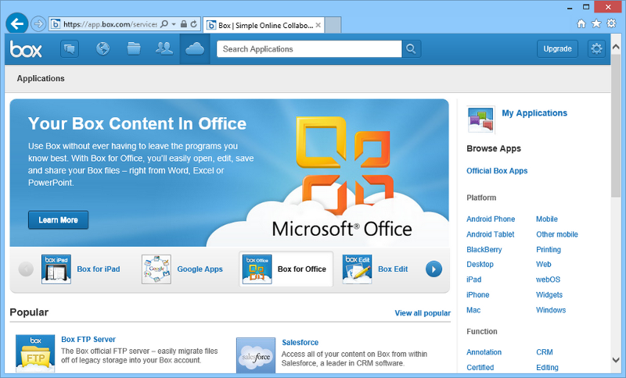Select the Android Phone platform link
This screenshot has height=378, width=626.
click(491, 219)
